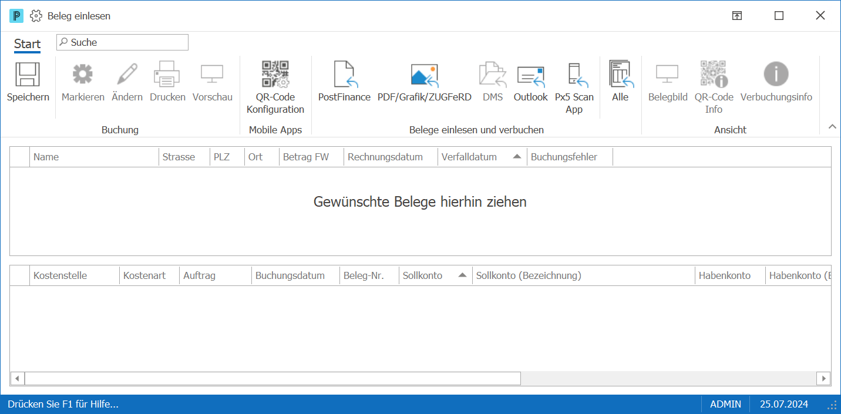This screenshot has height=414, width=841.
Task: Click the Drucken printer icon
Action: tap(167, 75)
